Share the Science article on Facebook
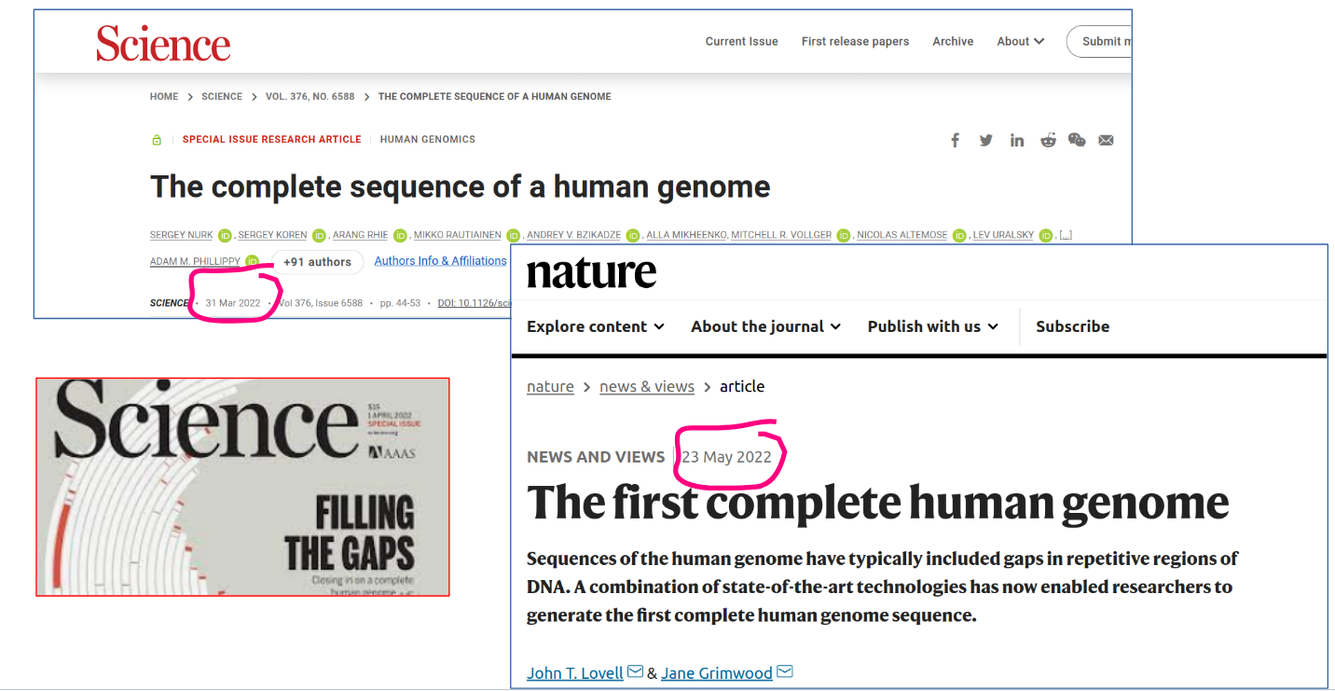The height and width of the screenshot is (691, 1335). pyautogui.click(x=956, y=140)
